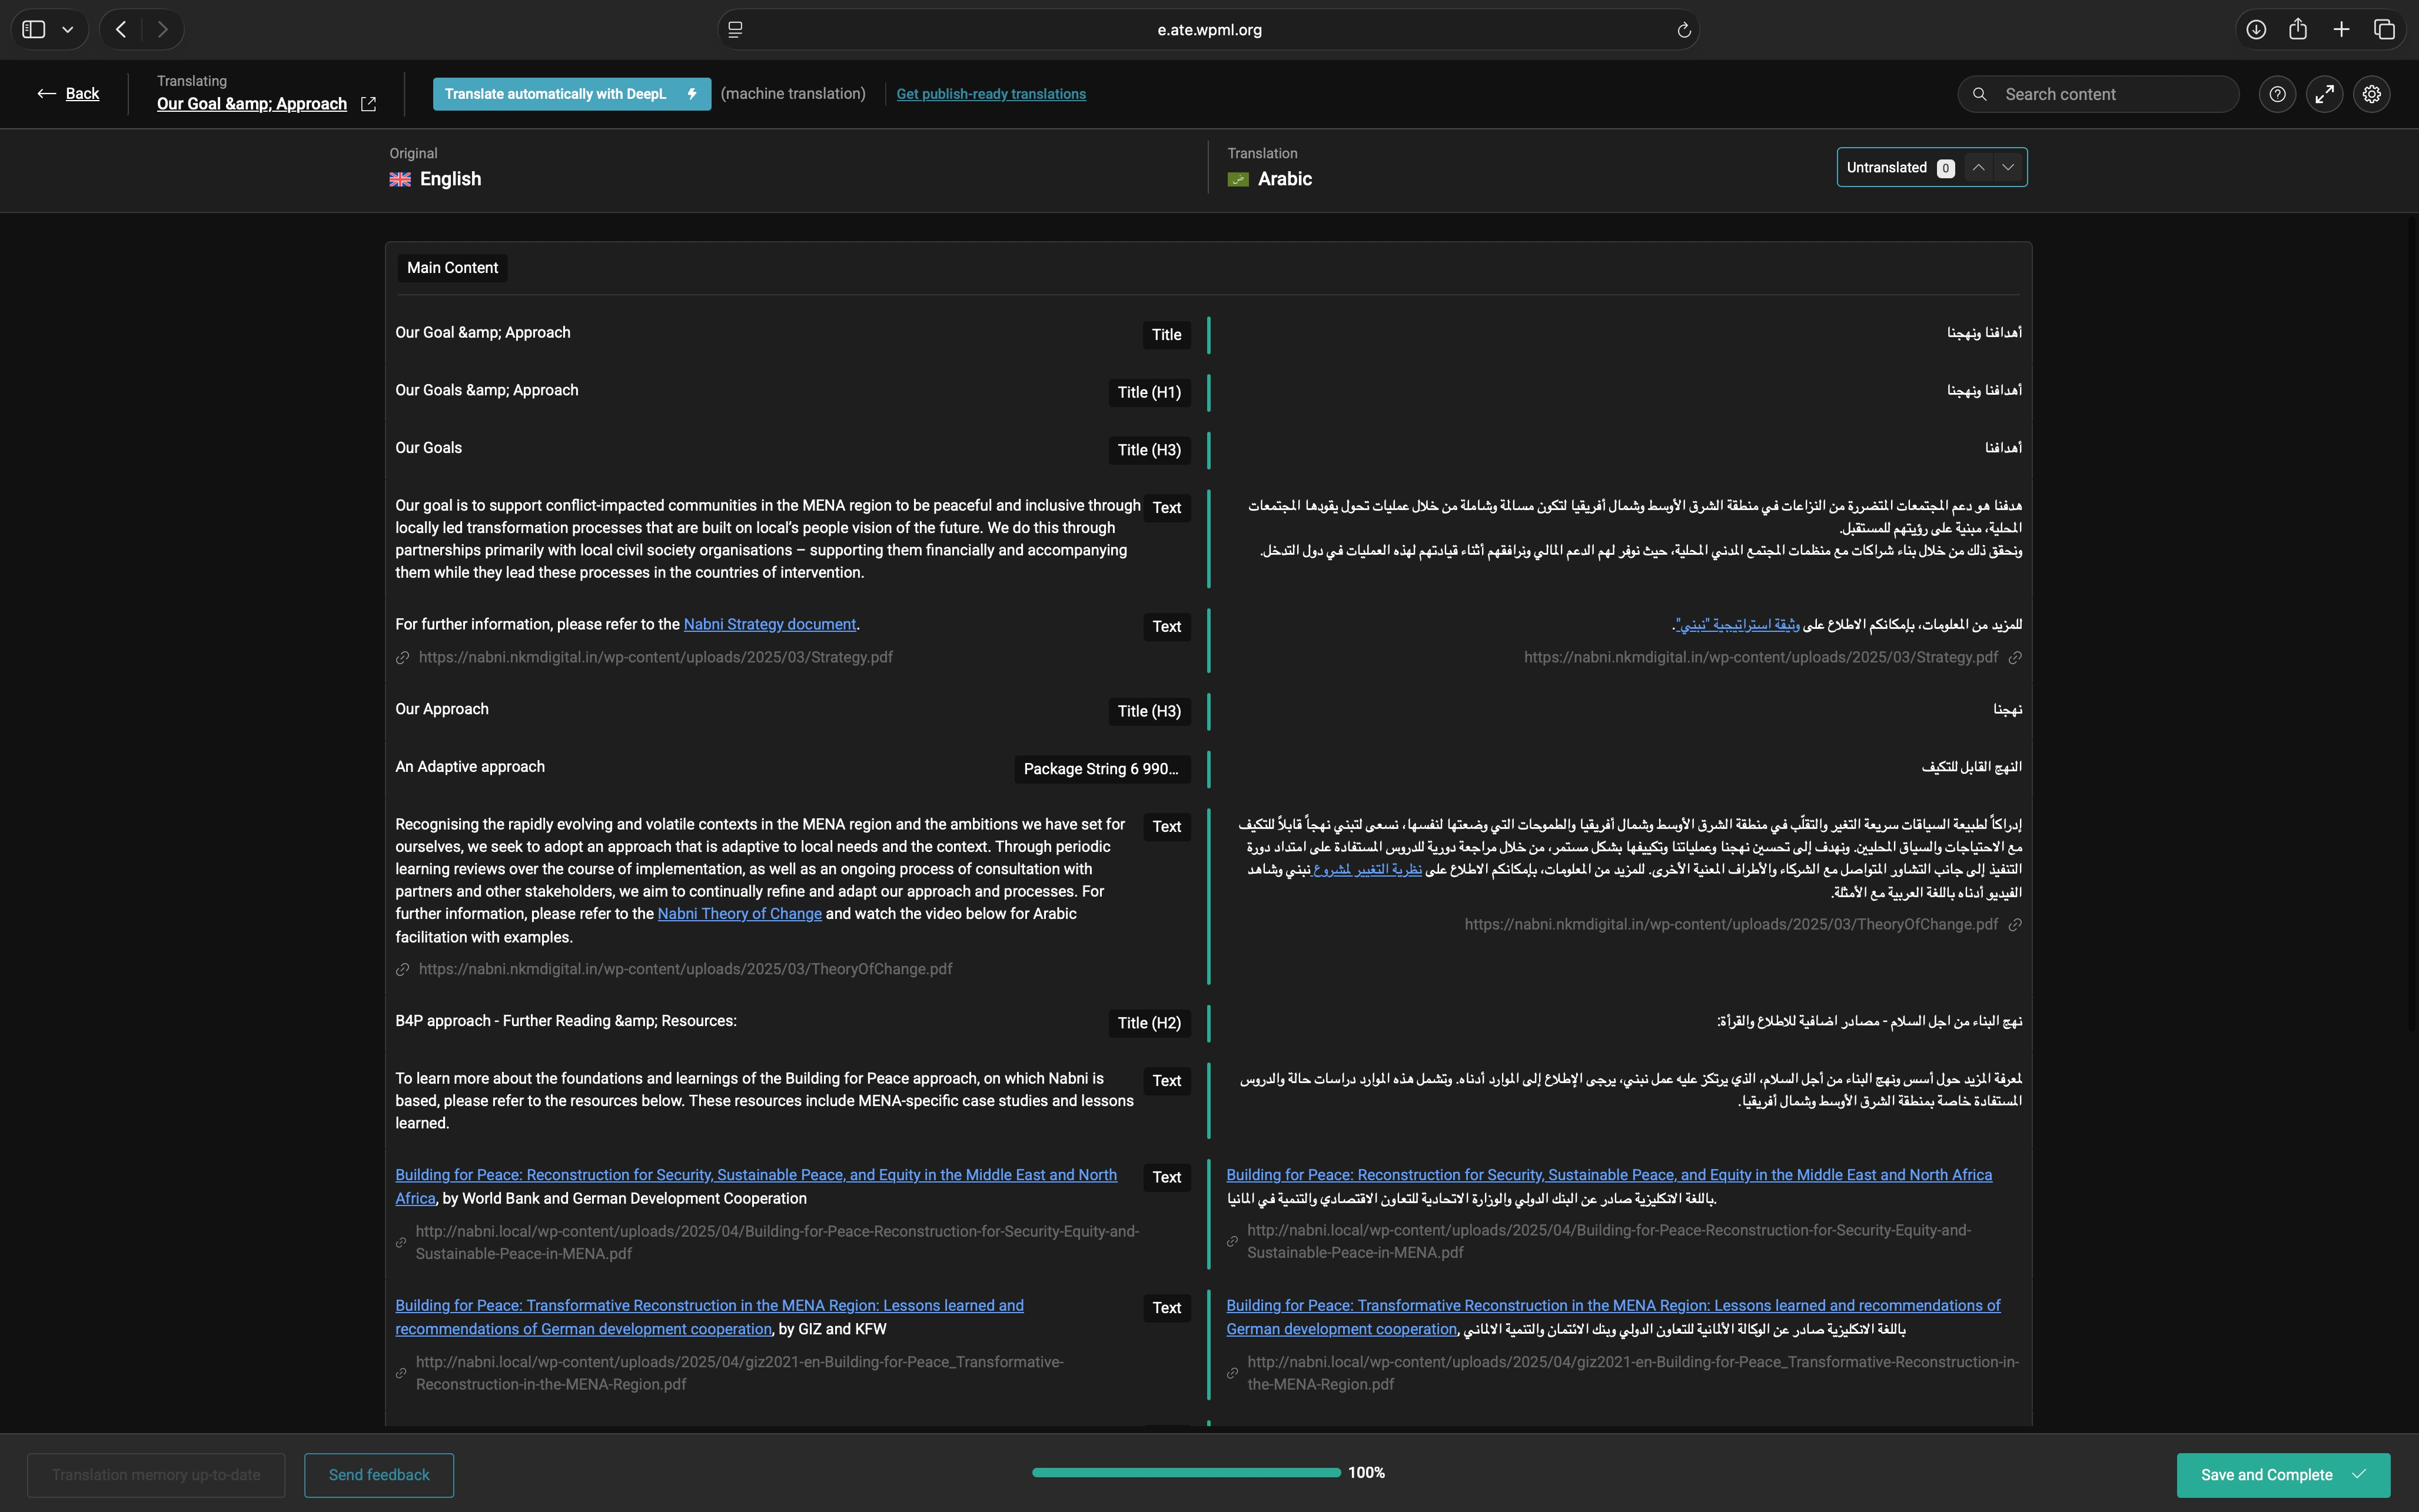Go back with the browser back arrow
Viewport: 2419px width, 1512px height.
click(121, 30)
